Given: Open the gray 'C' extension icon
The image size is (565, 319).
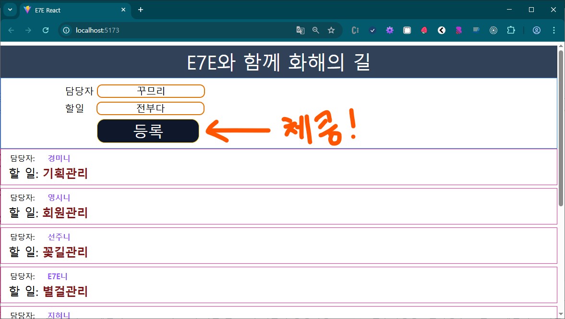Looking at the screenshot, I should 355,30.
